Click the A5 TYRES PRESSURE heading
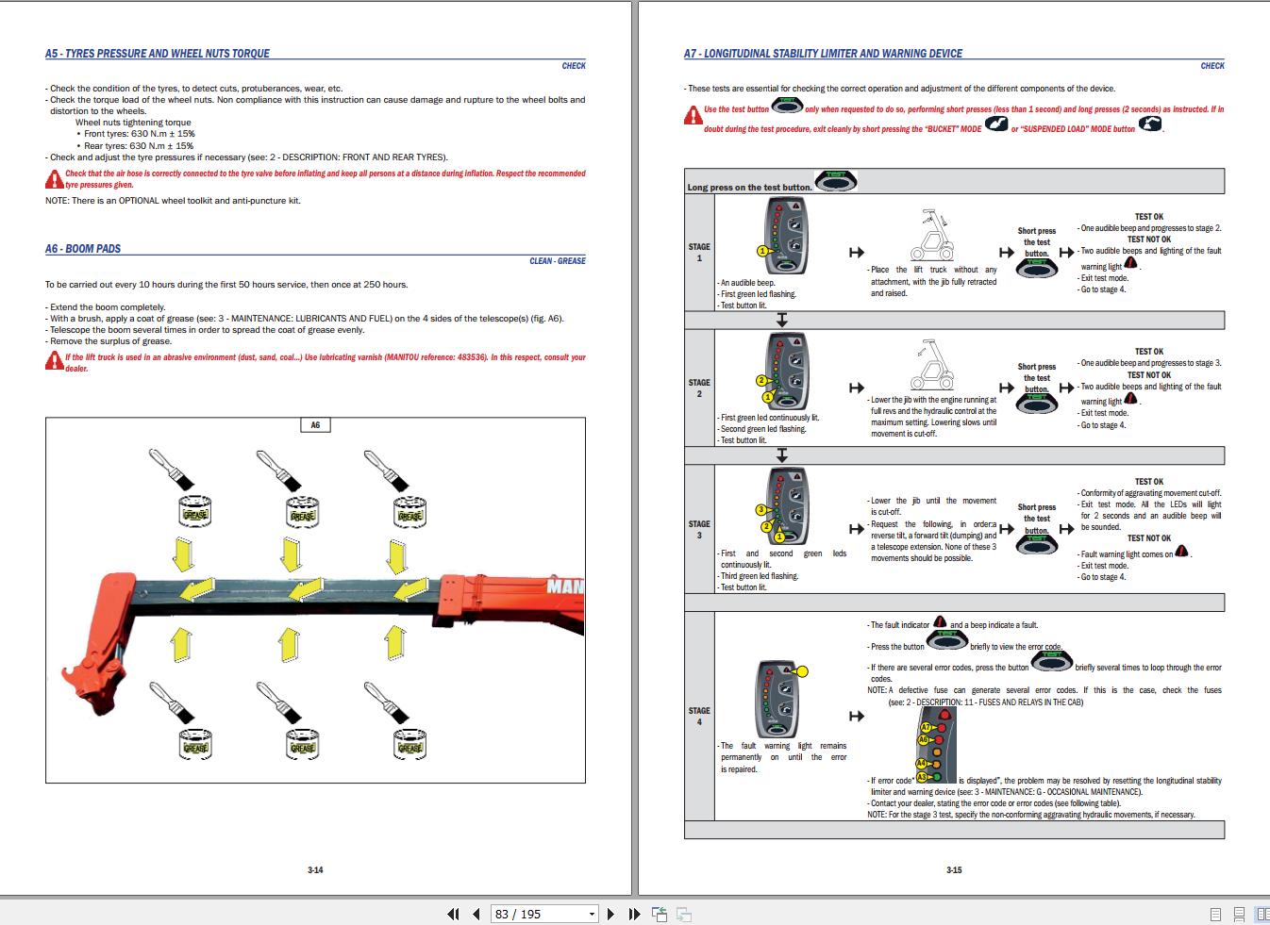This screenshot has height=925, width=1270. (158, 54)
